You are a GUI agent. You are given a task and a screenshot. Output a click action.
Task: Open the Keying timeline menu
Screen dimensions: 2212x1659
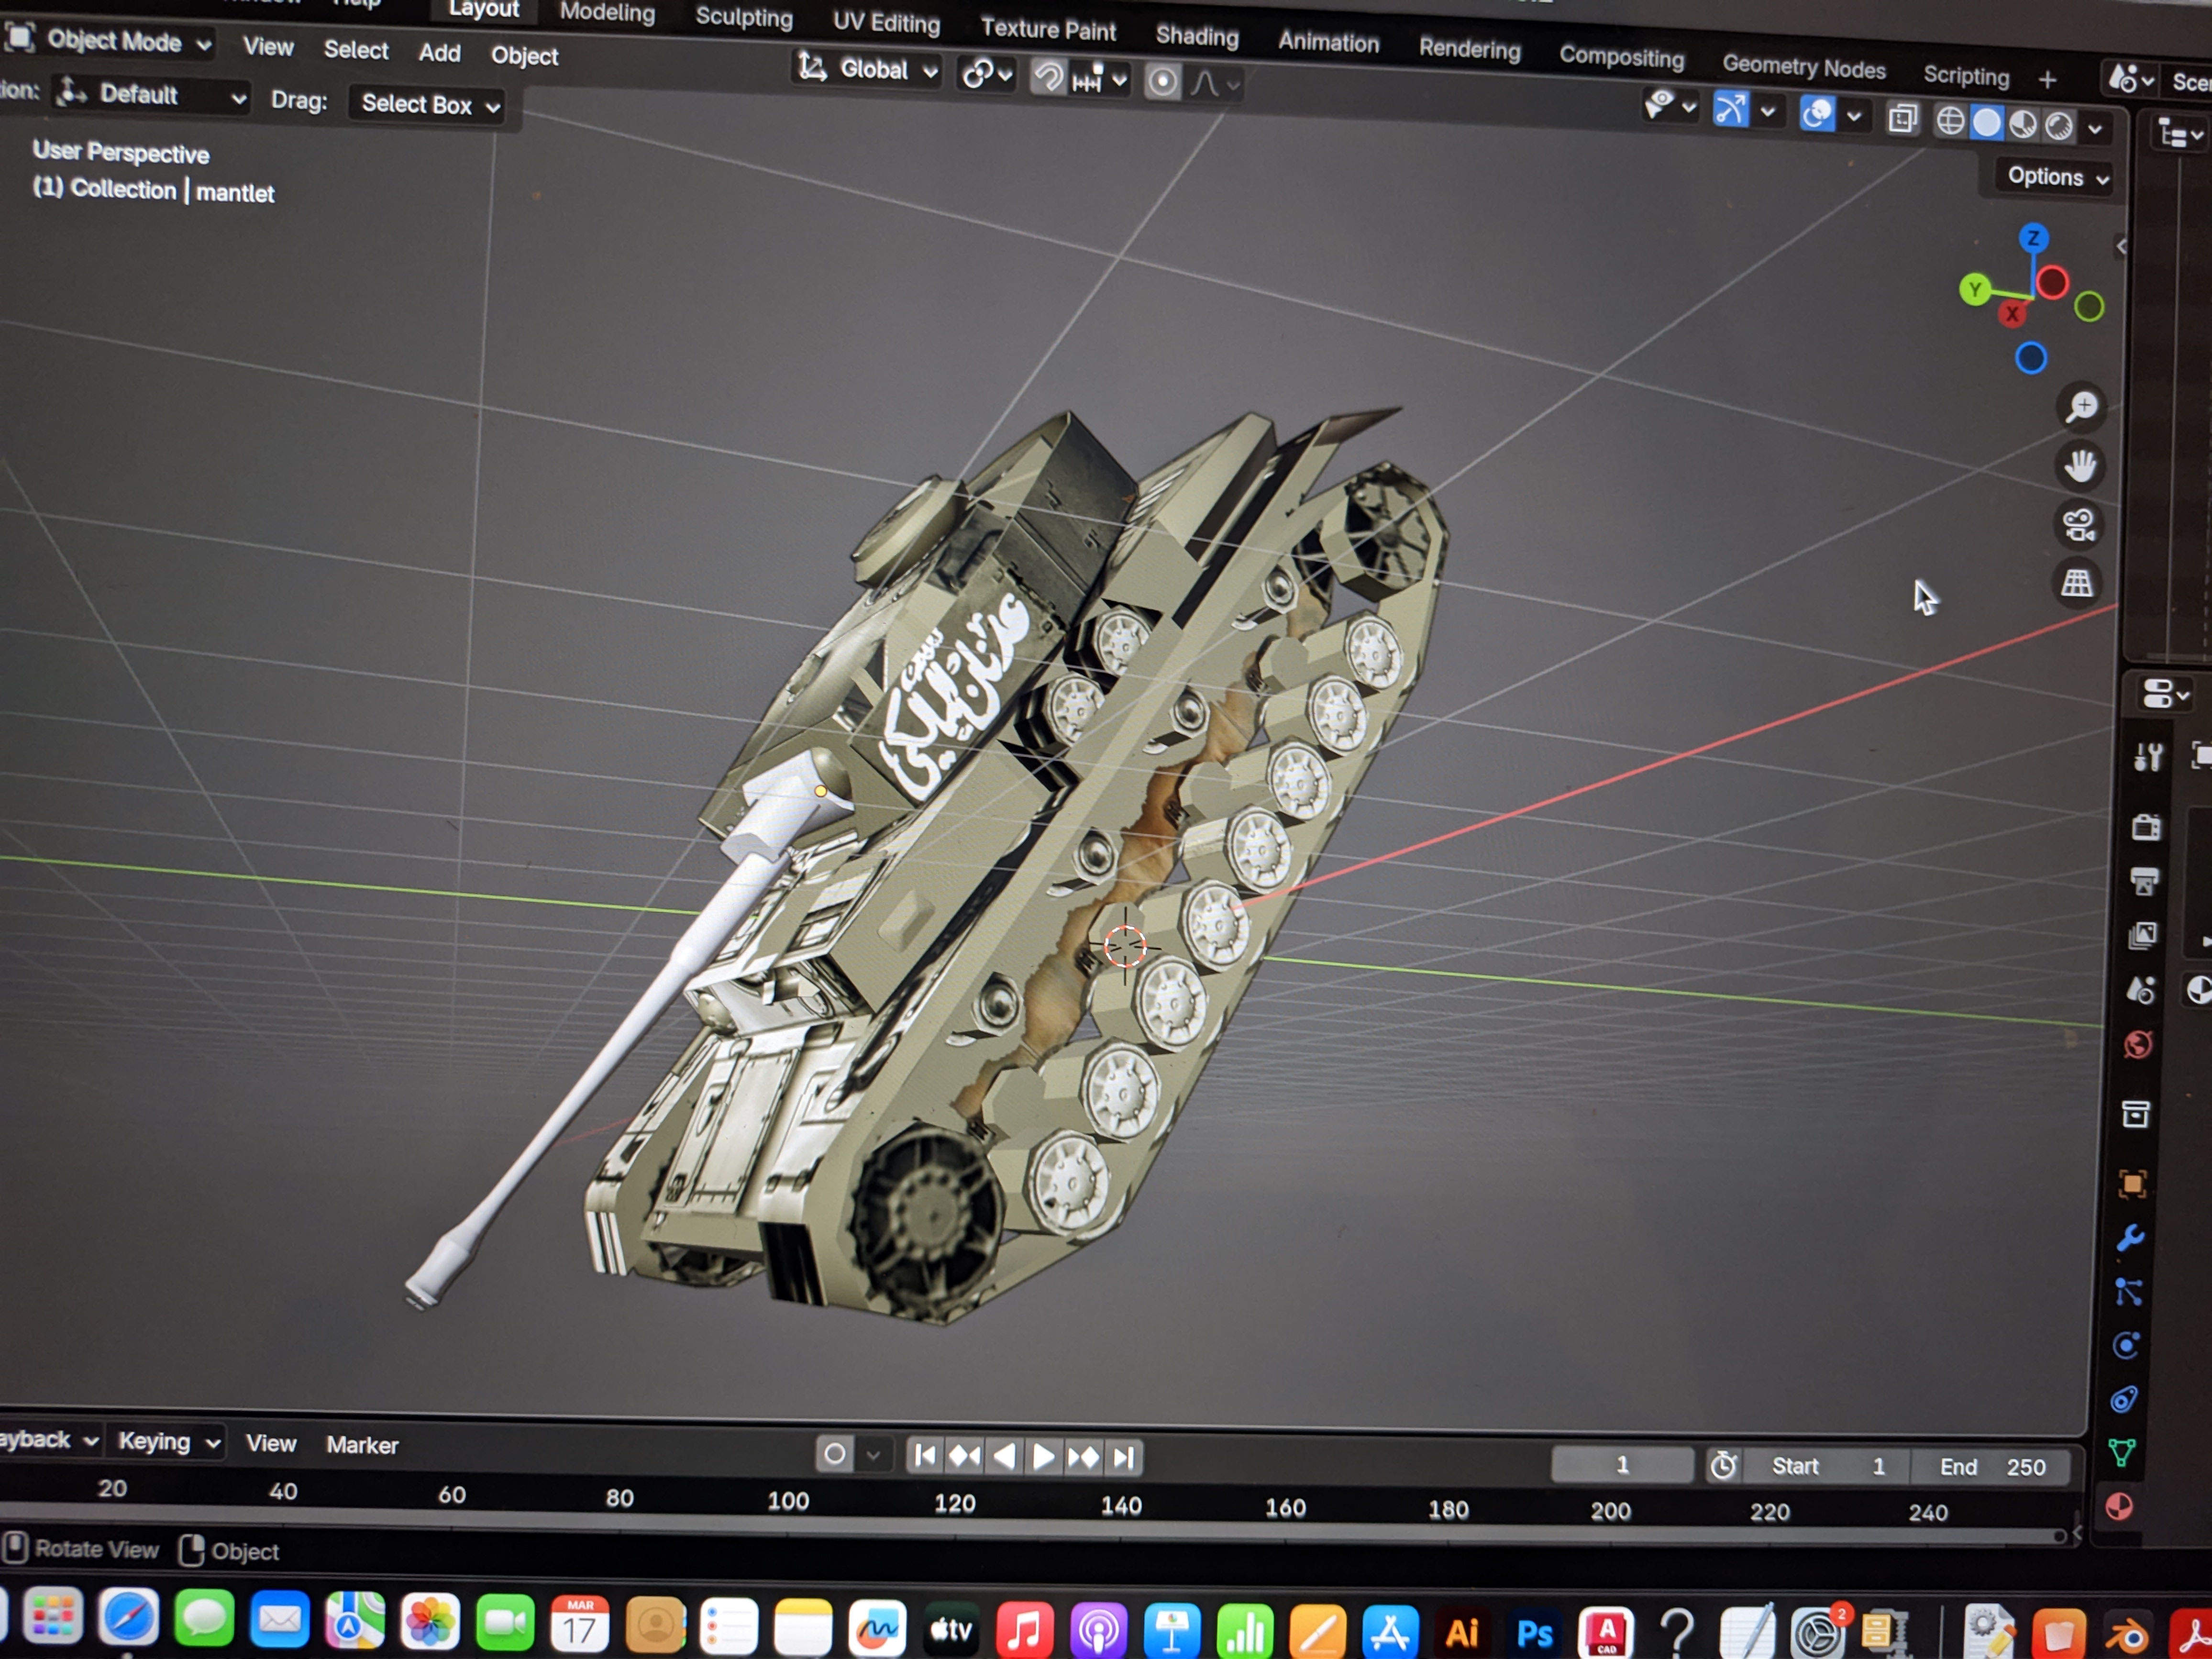pyautogui.click(x=168, y=1441)
